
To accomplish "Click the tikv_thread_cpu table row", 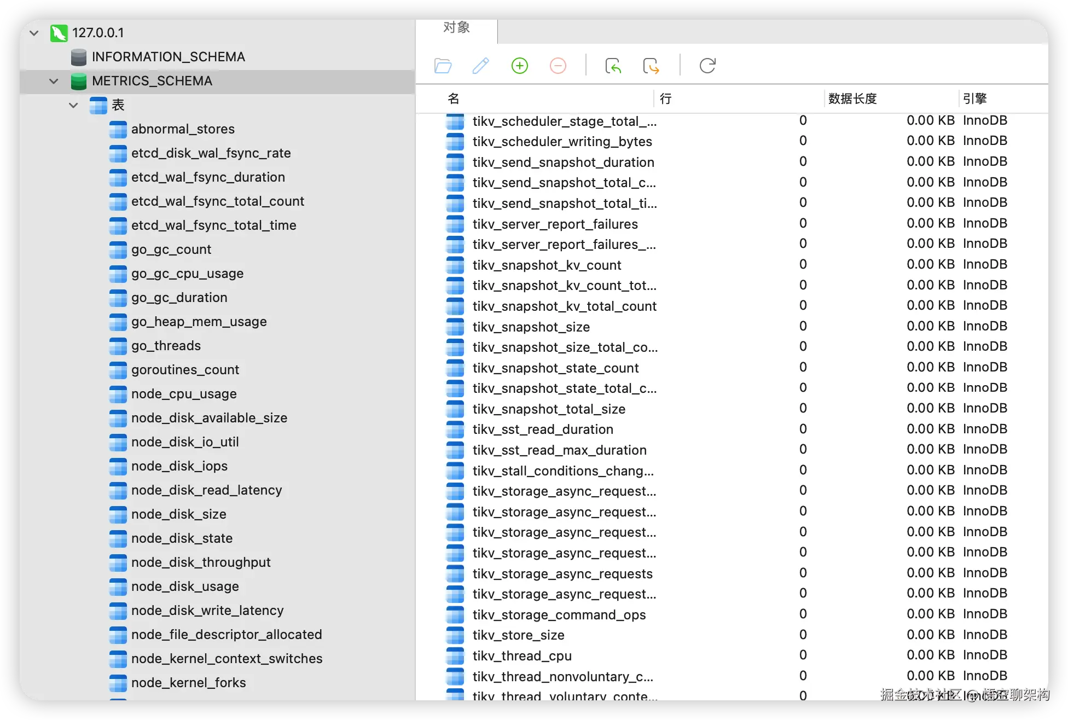I will point(521,656).
